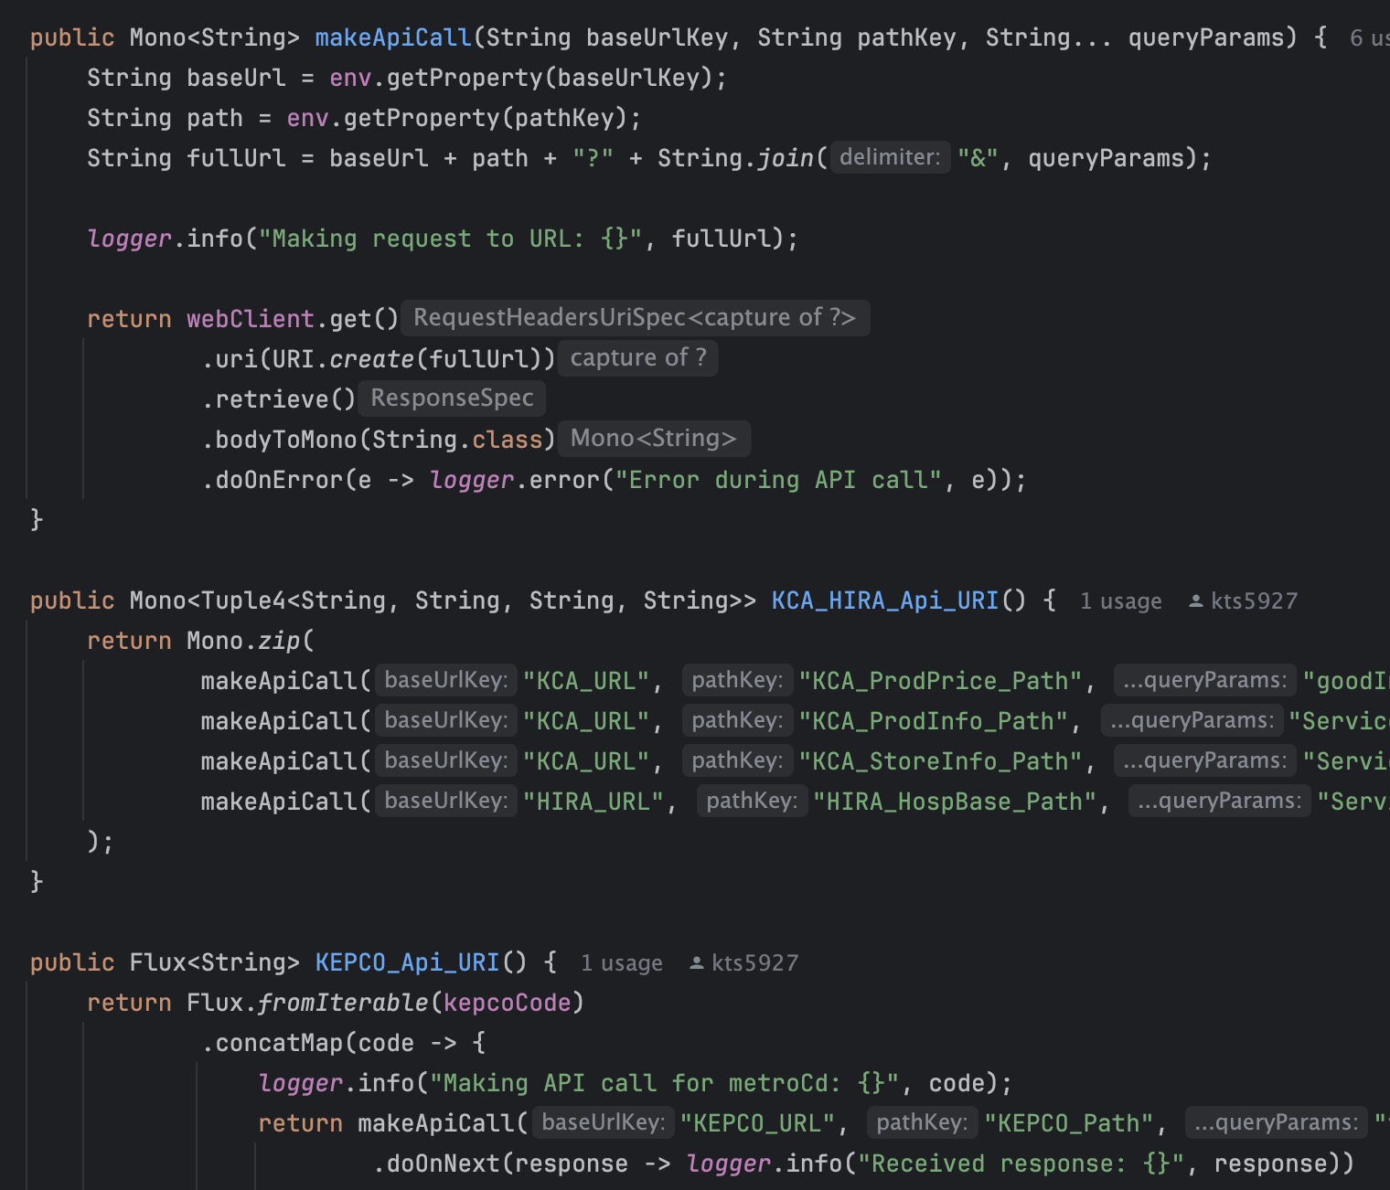Click the 'capture of ?' type hint
The height and width of the screenshot is (1190, 1390).
(x=638, y=358)
